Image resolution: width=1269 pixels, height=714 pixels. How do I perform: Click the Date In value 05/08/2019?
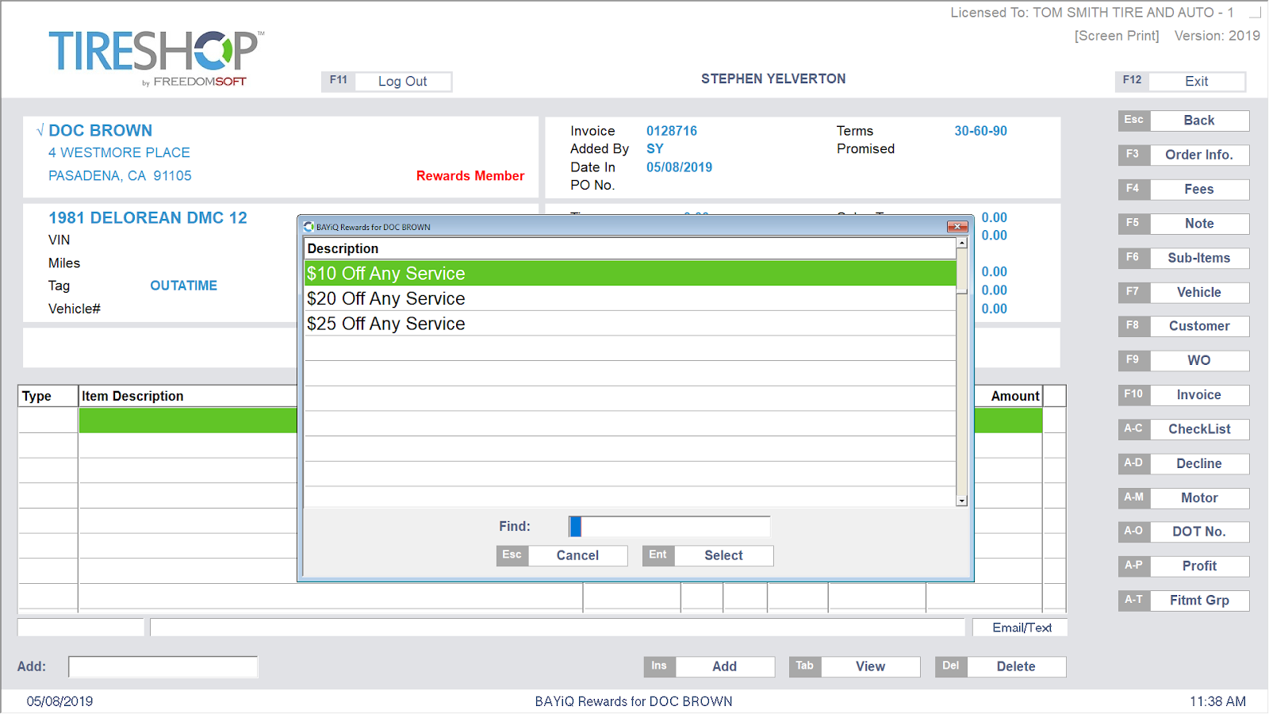[x=679, y=167]
